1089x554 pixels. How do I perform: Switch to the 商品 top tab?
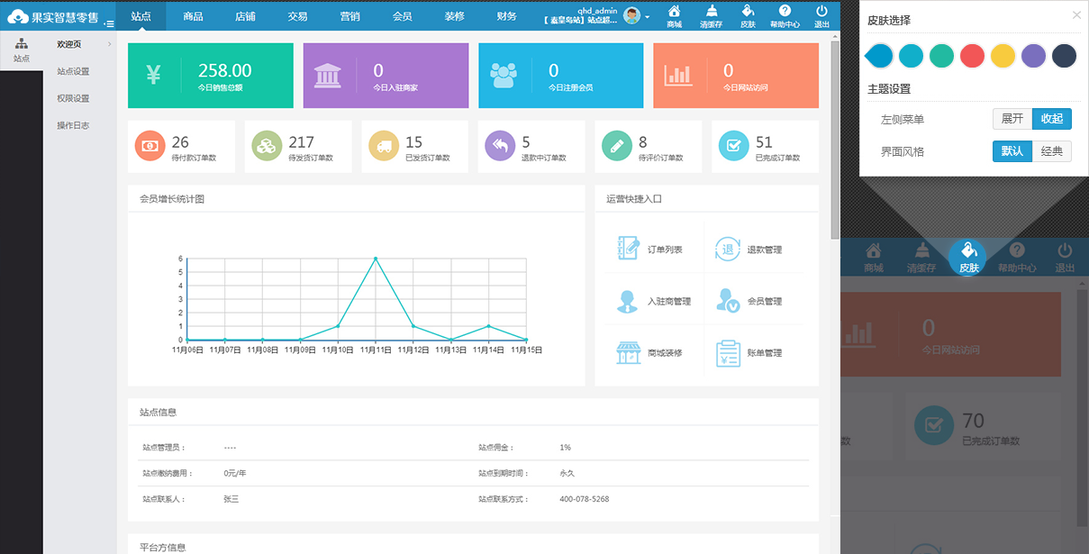click(193, 16)
